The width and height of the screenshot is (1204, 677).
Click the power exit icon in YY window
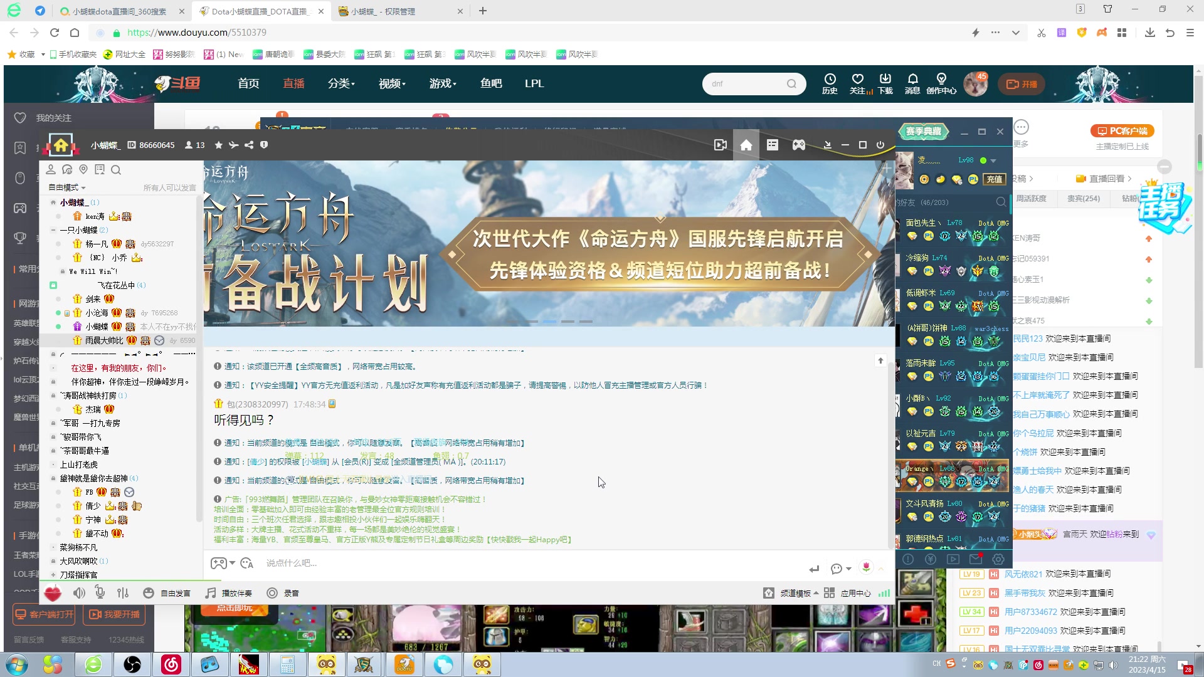click(880, 145)
